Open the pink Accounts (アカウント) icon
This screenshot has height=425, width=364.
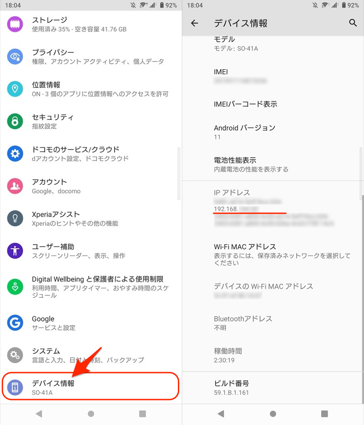click(x=15, y=186)
